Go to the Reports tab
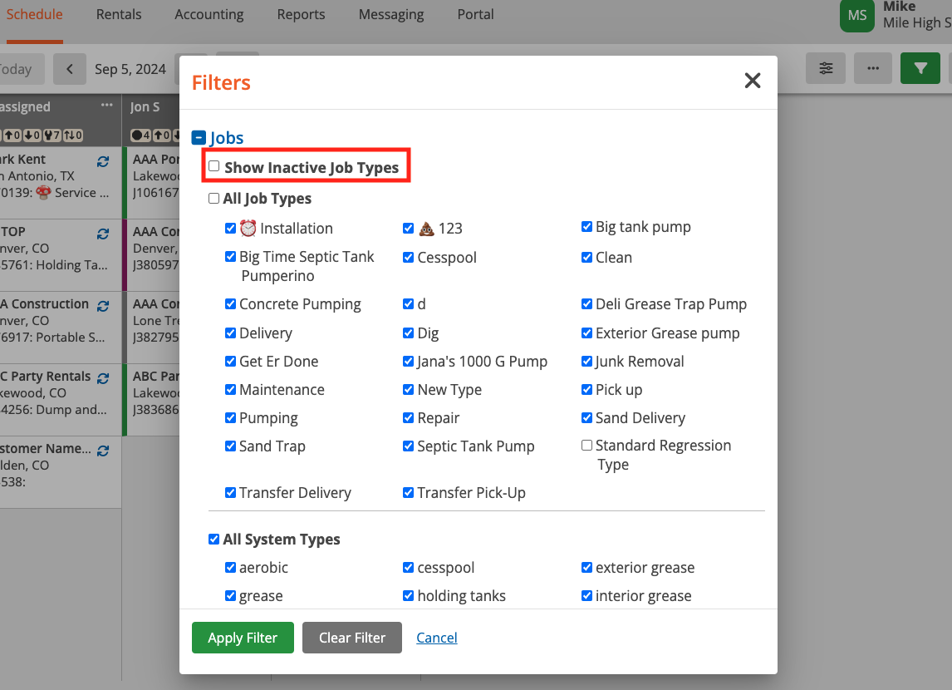 tap(302, 15)
